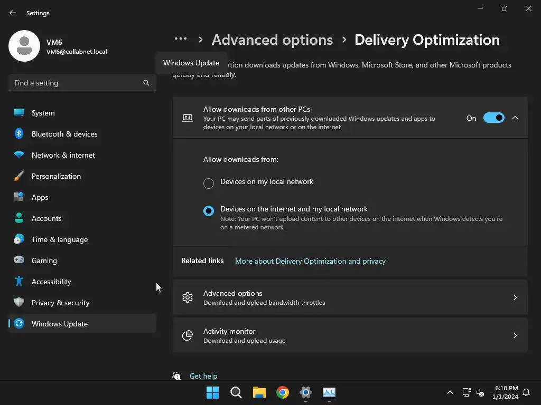Open Network & internet settings
541x405 pixels.
[x=82, y=155]
